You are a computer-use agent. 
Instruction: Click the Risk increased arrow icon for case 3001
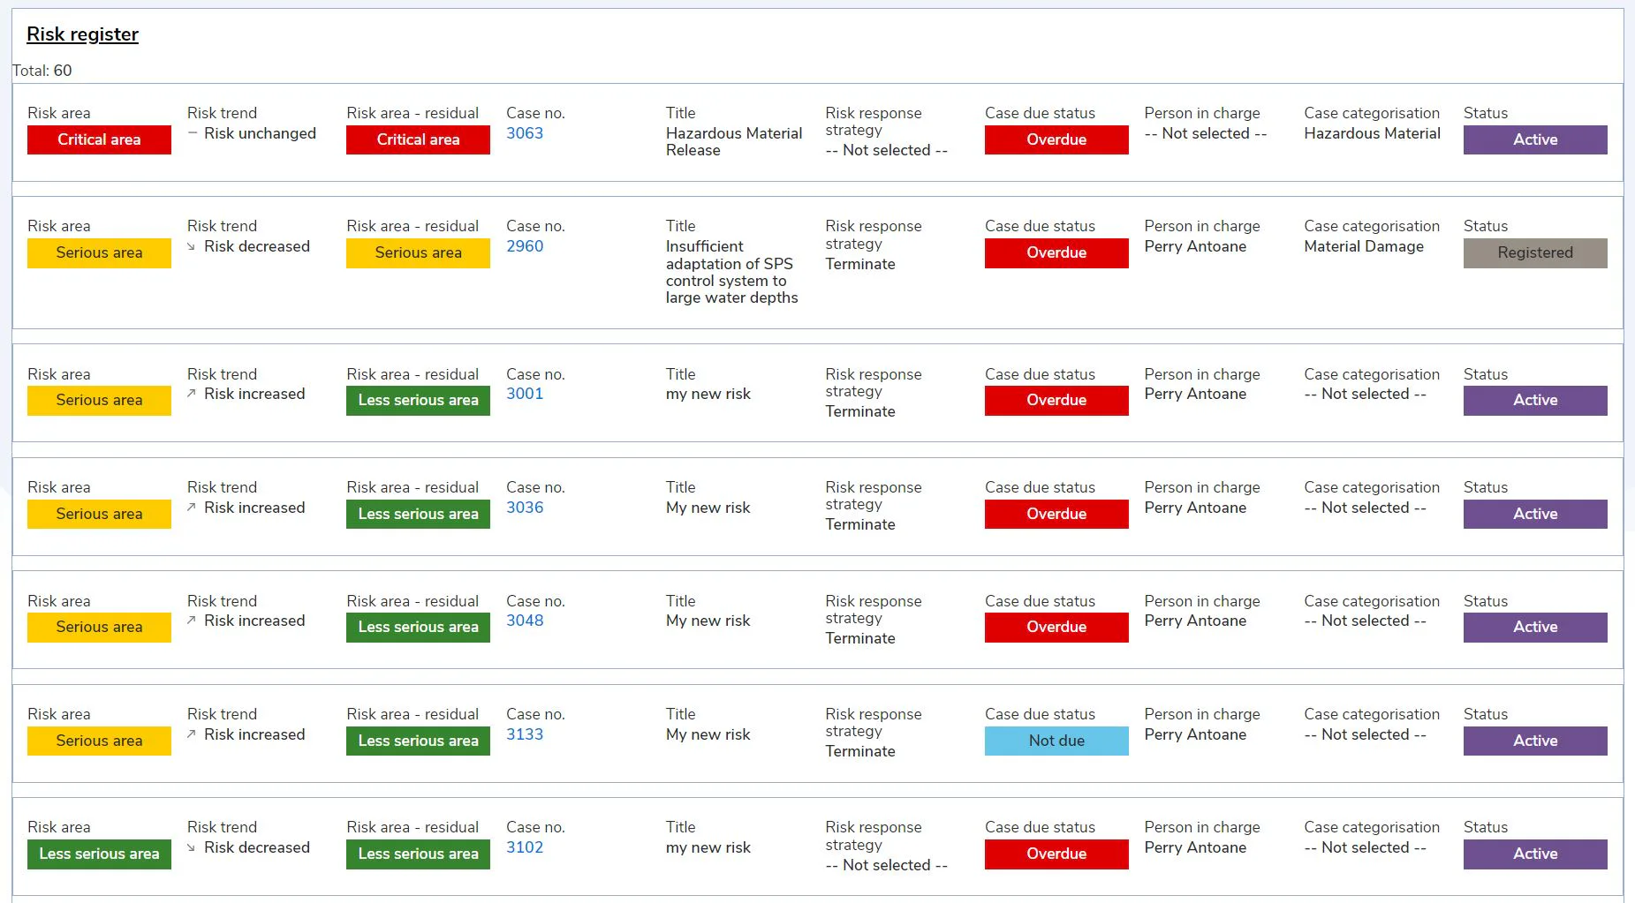[x=192, y=394]
